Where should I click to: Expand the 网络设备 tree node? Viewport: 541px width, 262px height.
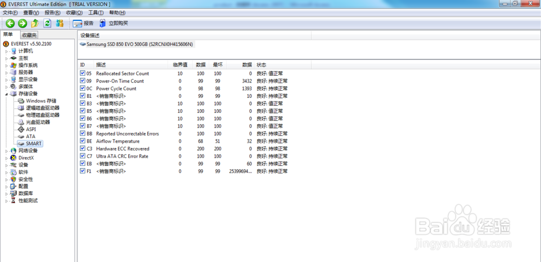[x=6, y=151]
